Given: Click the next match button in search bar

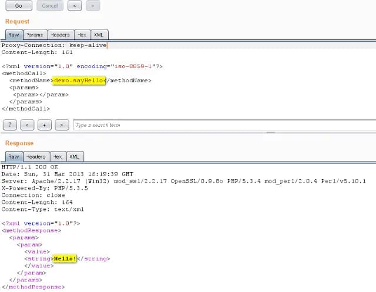Looking at the screenshot, I should click(62, 125).
